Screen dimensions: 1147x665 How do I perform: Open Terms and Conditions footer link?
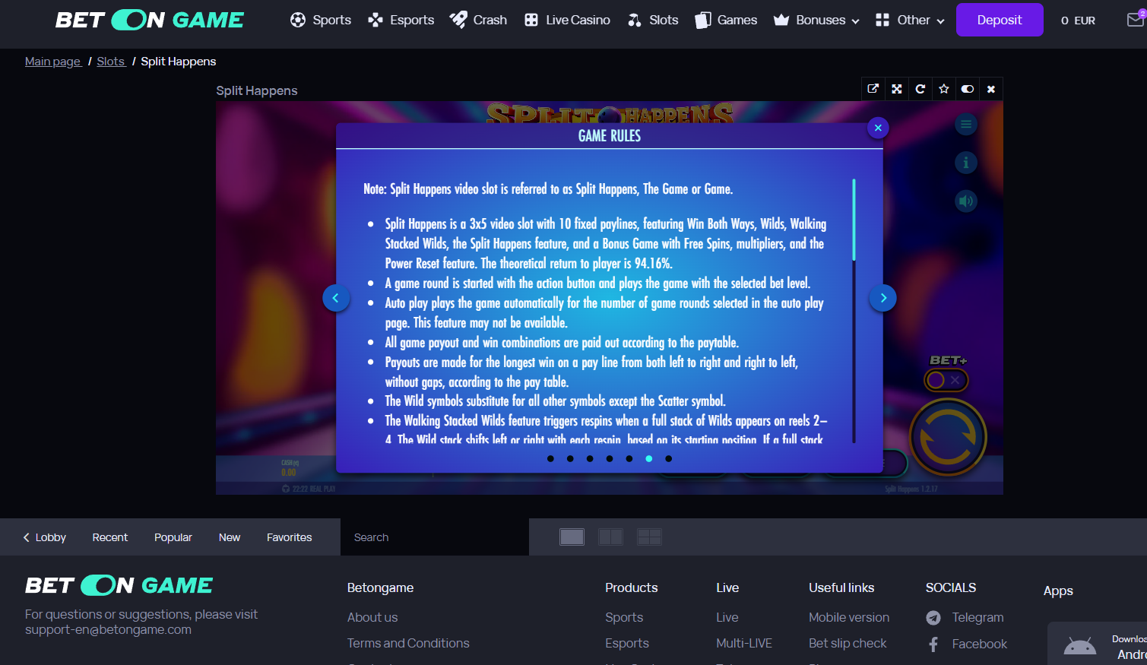point(408,643)
